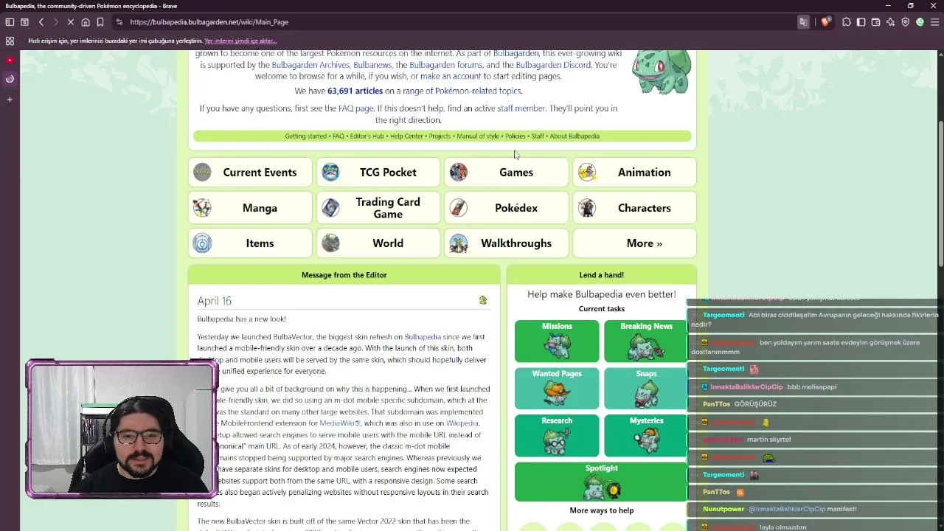This screenshot has width=944, height=531.
Task: Add a new tab from sidebar plus
Action: tap(10, 99)
